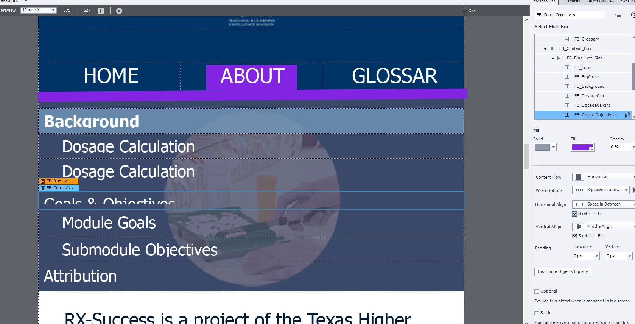Click the ABOUT navigation button on stage
635x324 pixels.
pyautogui.click(x=252, y=77)
